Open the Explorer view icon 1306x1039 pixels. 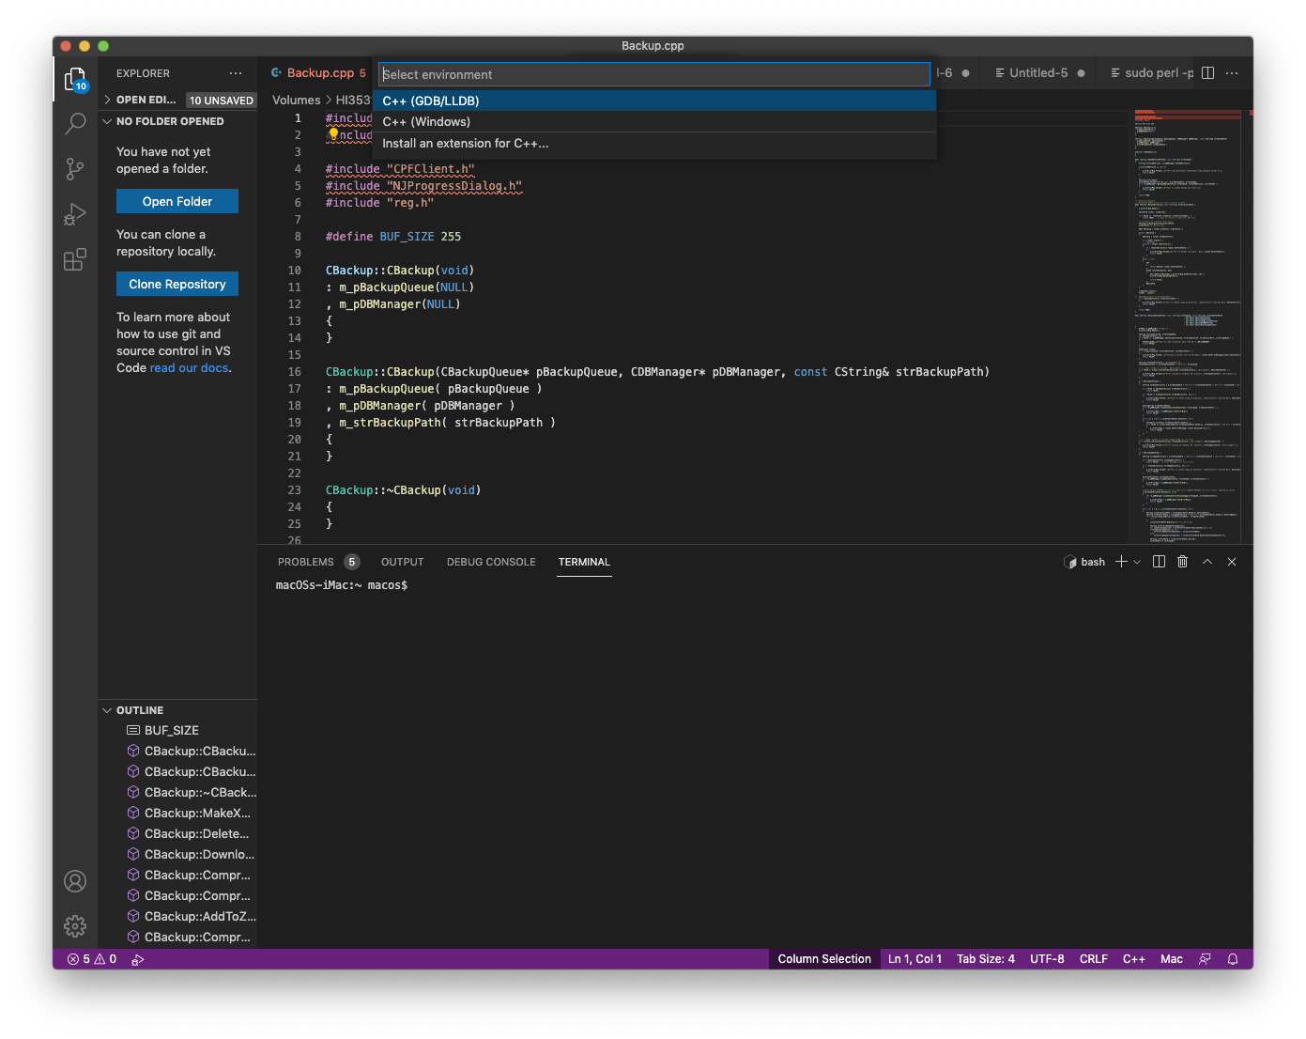click(x=75, y=81)
